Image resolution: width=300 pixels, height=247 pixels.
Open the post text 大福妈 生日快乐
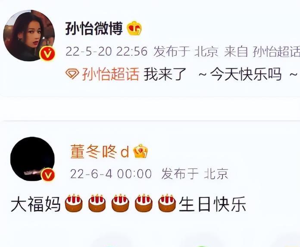pos(128,203)
